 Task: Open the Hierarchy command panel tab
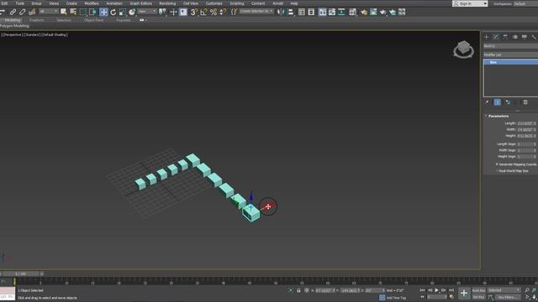505,37
